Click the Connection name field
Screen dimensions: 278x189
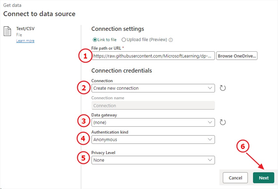point(153,106)
